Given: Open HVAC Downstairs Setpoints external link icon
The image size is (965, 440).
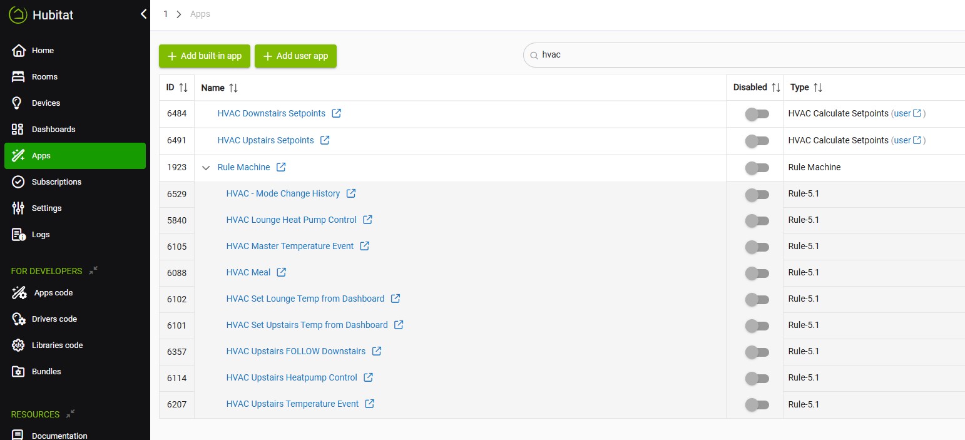Looking at the screenshot, I should pyautogui.click(x=336, y=113).
